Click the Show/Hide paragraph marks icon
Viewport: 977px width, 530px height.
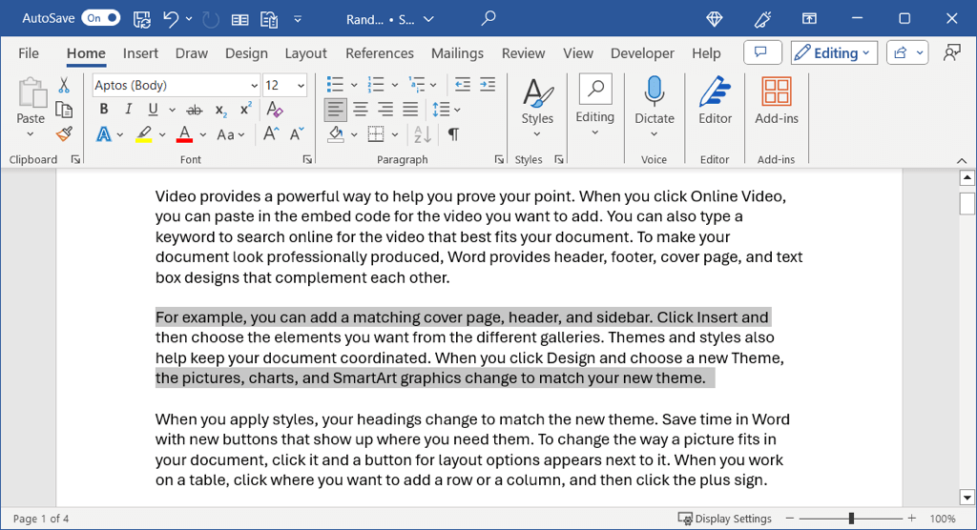click(x=453, y=134)
